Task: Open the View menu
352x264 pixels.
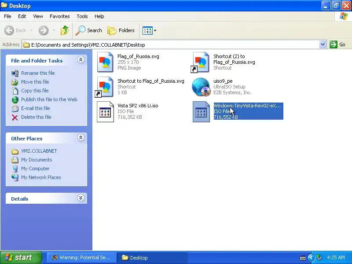Action: tap(38, 16)
